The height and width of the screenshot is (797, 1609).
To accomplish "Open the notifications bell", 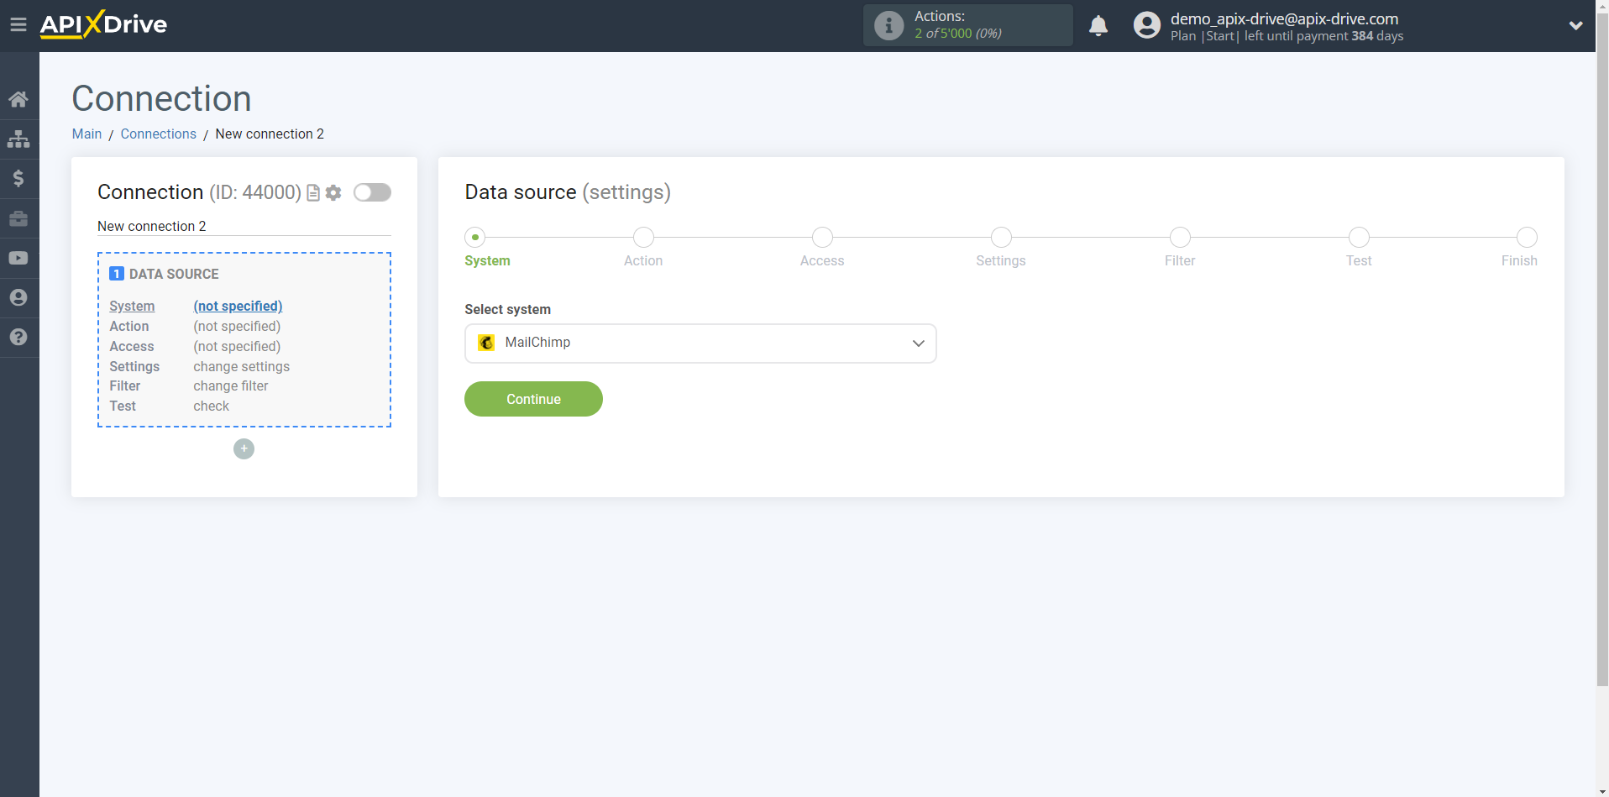I will click(x=1098, y=25).
